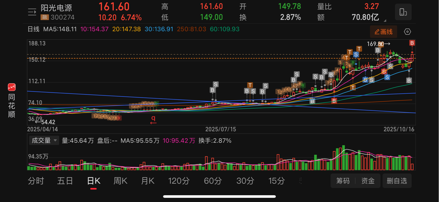This screenshot has width=439, height=202.
Task: Switch to 120分 chart tab
Action: pyautogui.click(x=179, y=181)
